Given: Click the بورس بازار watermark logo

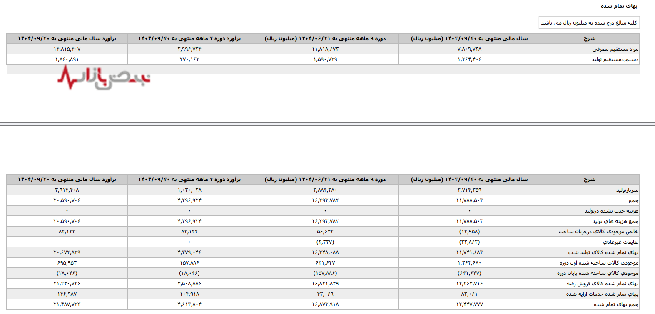Looking at the screenshot, I should (x=104, y=78).
